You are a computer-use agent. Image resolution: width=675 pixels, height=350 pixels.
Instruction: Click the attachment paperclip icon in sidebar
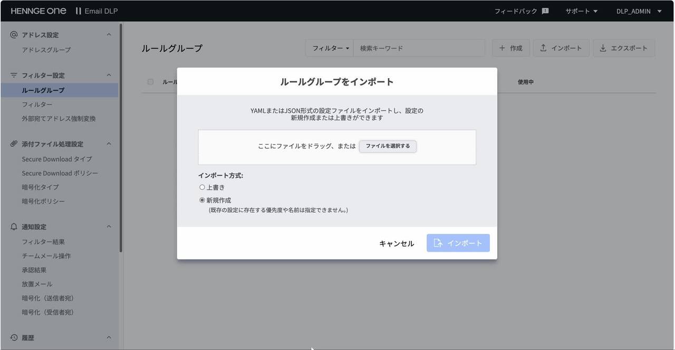pos(14,144)
